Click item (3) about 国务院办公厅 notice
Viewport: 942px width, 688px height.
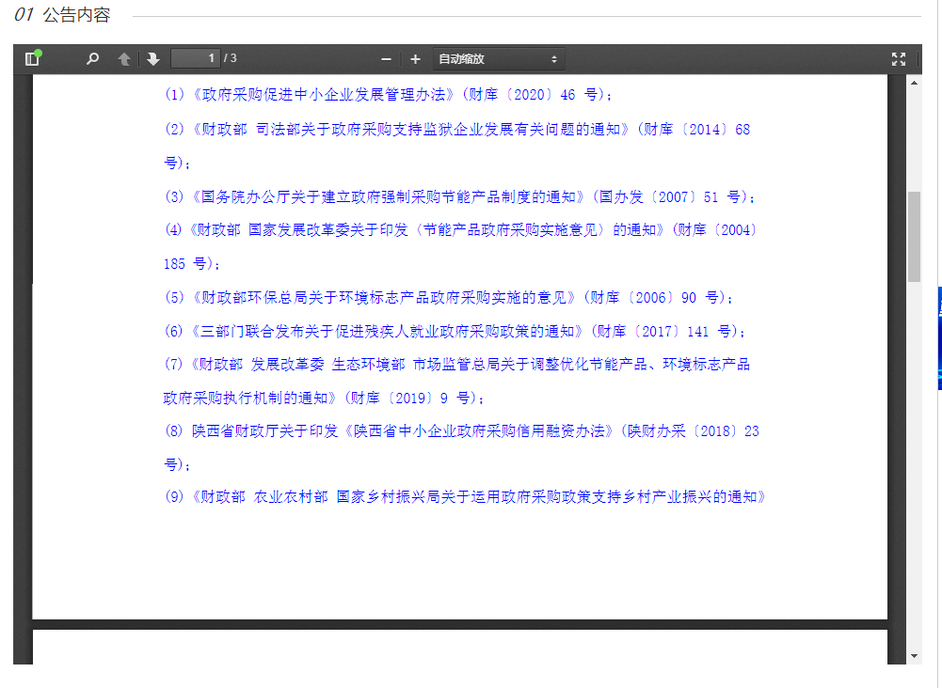coord(459,197)
